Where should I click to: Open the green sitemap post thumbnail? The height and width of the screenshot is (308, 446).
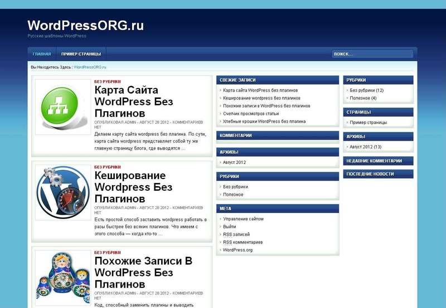tap(63, 107)
